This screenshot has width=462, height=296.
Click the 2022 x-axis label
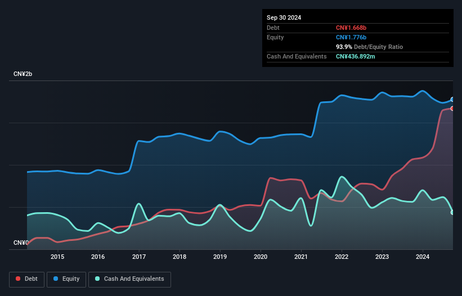[342, 257]
